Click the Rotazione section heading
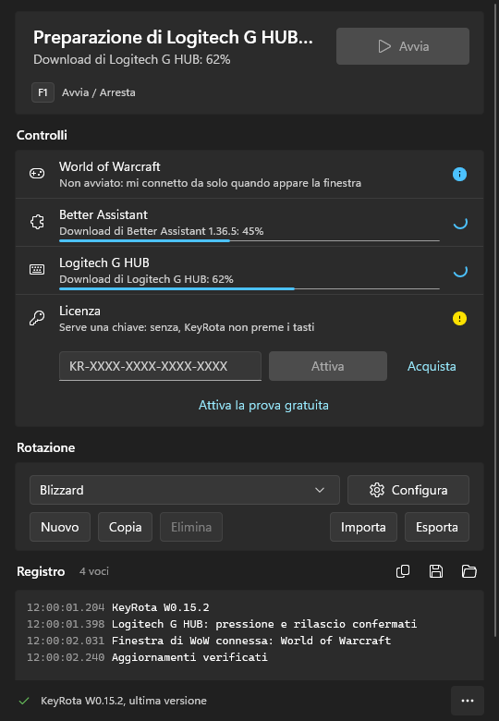The width and height of the screenshot is (499, 721). click(46, 448)
